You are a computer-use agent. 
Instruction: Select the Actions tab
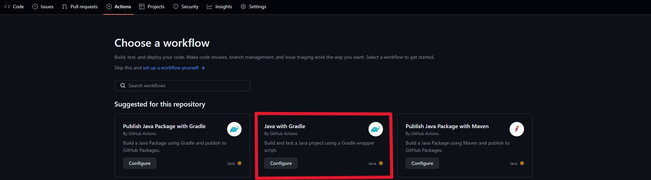119,7
